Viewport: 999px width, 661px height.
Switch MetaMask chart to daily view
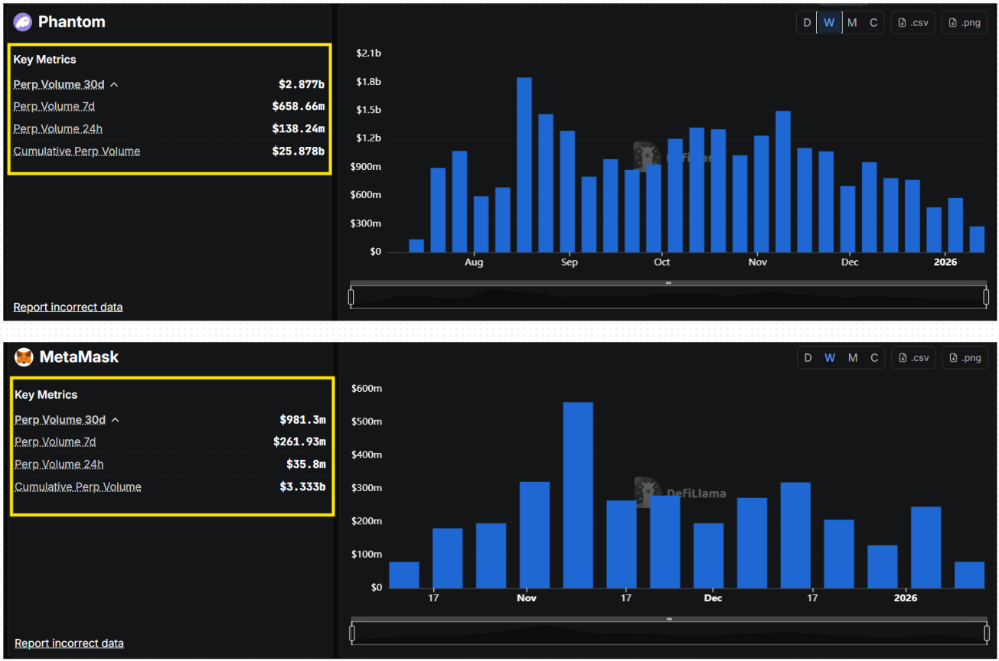coord(807,357)
